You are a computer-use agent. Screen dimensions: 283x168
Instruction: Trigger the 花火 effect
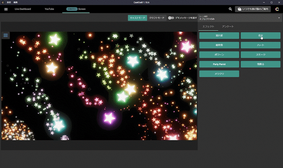[x=261, y=36]
